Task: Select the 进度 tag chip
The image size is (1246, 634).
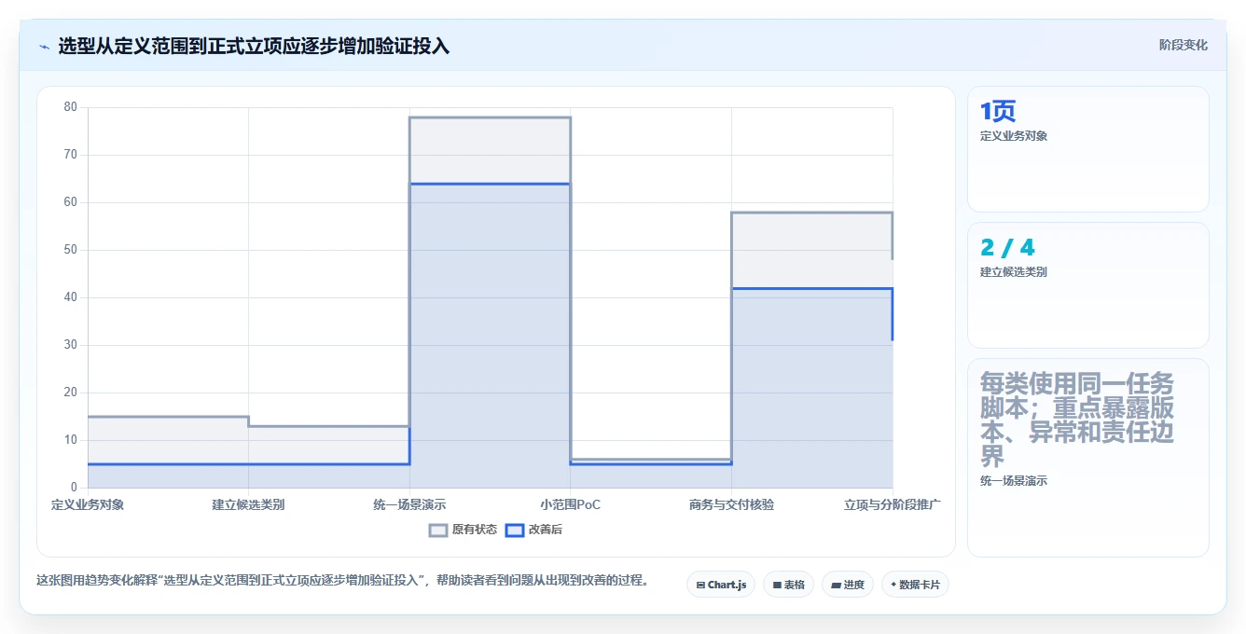Action: point(848,585)
